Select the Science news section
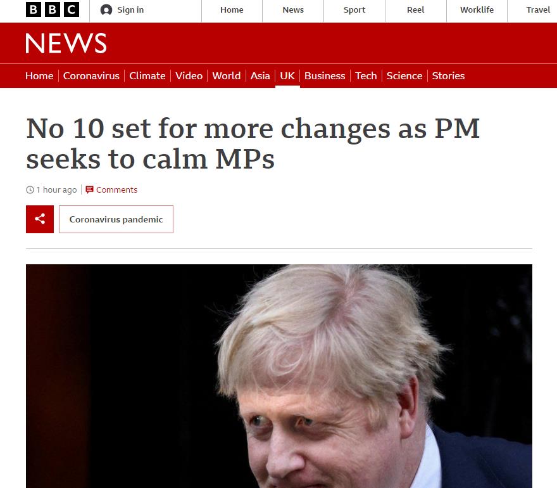The width and height of the screenshot is (557, 488). [x=404, y=76]
